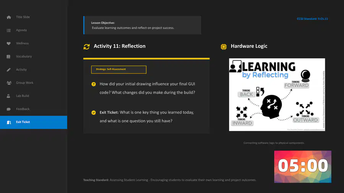Click the flask icon for Lab Build
Viewport: 344px width, 193px height.
pos(8,96)
